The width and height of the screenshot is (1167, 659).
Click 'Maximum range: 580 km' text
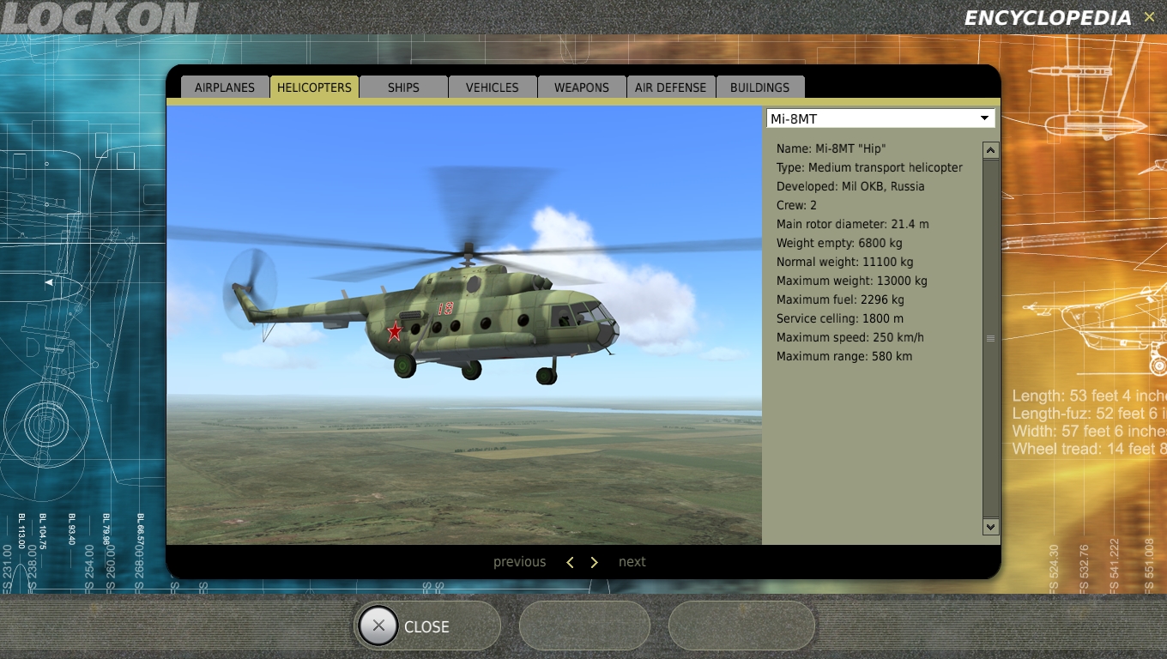pos(844,356)
